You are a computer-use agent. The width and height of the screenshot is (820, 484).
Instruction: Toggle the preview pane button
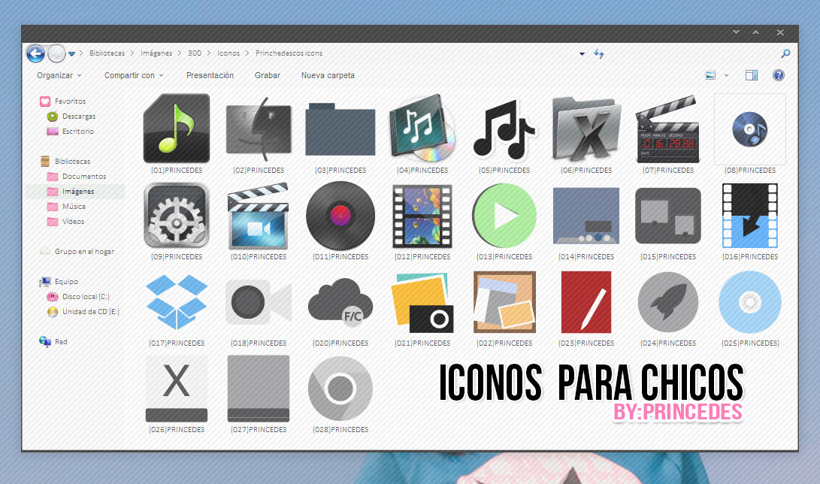(x=752, y=75)
